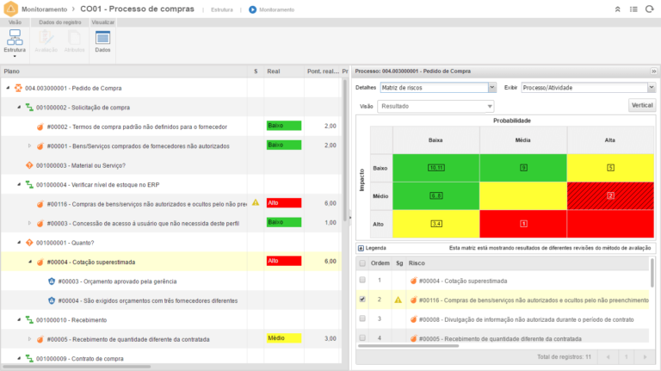
Task: Uncheck the checkbox for Ordem 2 risk
Action: tap(362, 300)
